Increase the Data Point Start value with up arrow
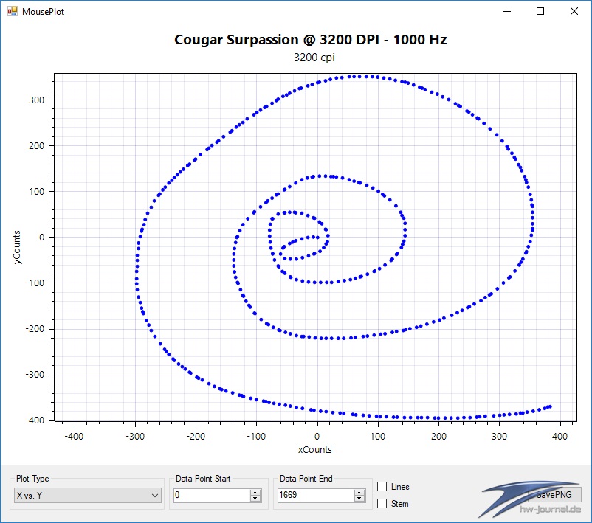592x523 pixels. pyautogui.click(x=255, y=492)
